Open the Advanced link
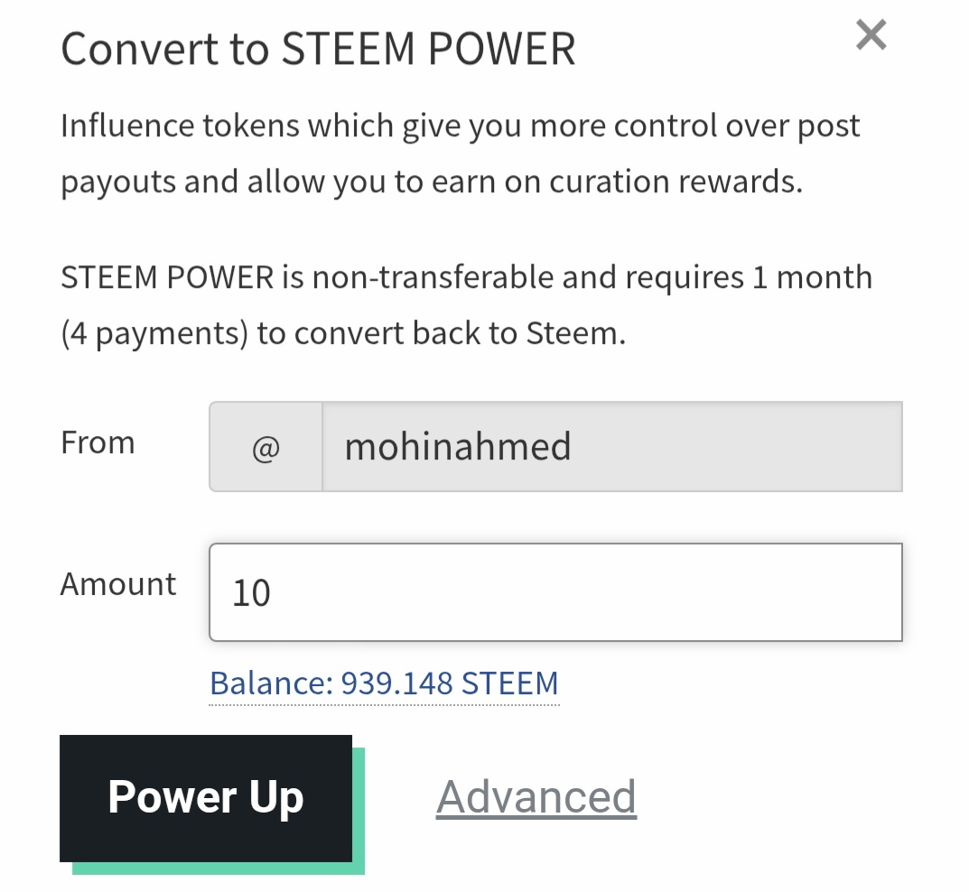969x892 pixels. pyautogui.click(x=536, y=797)
